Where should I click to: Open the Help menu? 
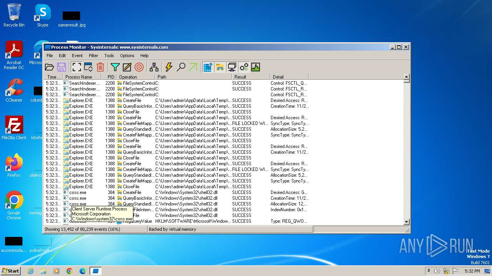click(145, 56)
